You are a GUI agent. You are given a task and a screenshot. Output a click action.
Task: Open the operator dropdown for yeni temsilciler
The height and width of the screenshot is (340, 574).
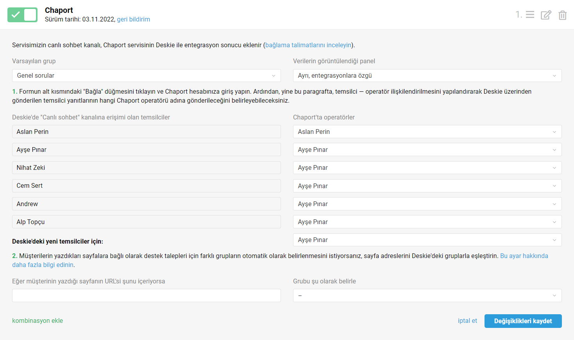(x=427, y=240)
